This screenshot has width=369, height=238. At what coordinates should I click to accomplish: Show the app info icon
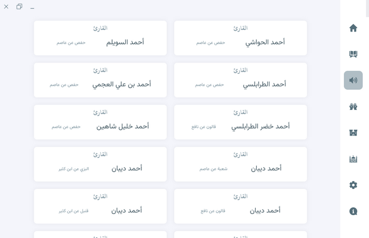tap(353, 211)
